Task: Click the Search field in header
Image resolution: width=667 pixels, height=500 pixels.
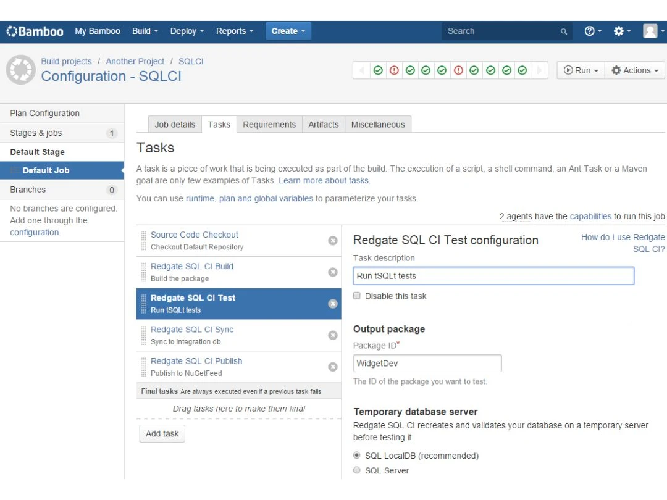Action: (x=507, y=31)
